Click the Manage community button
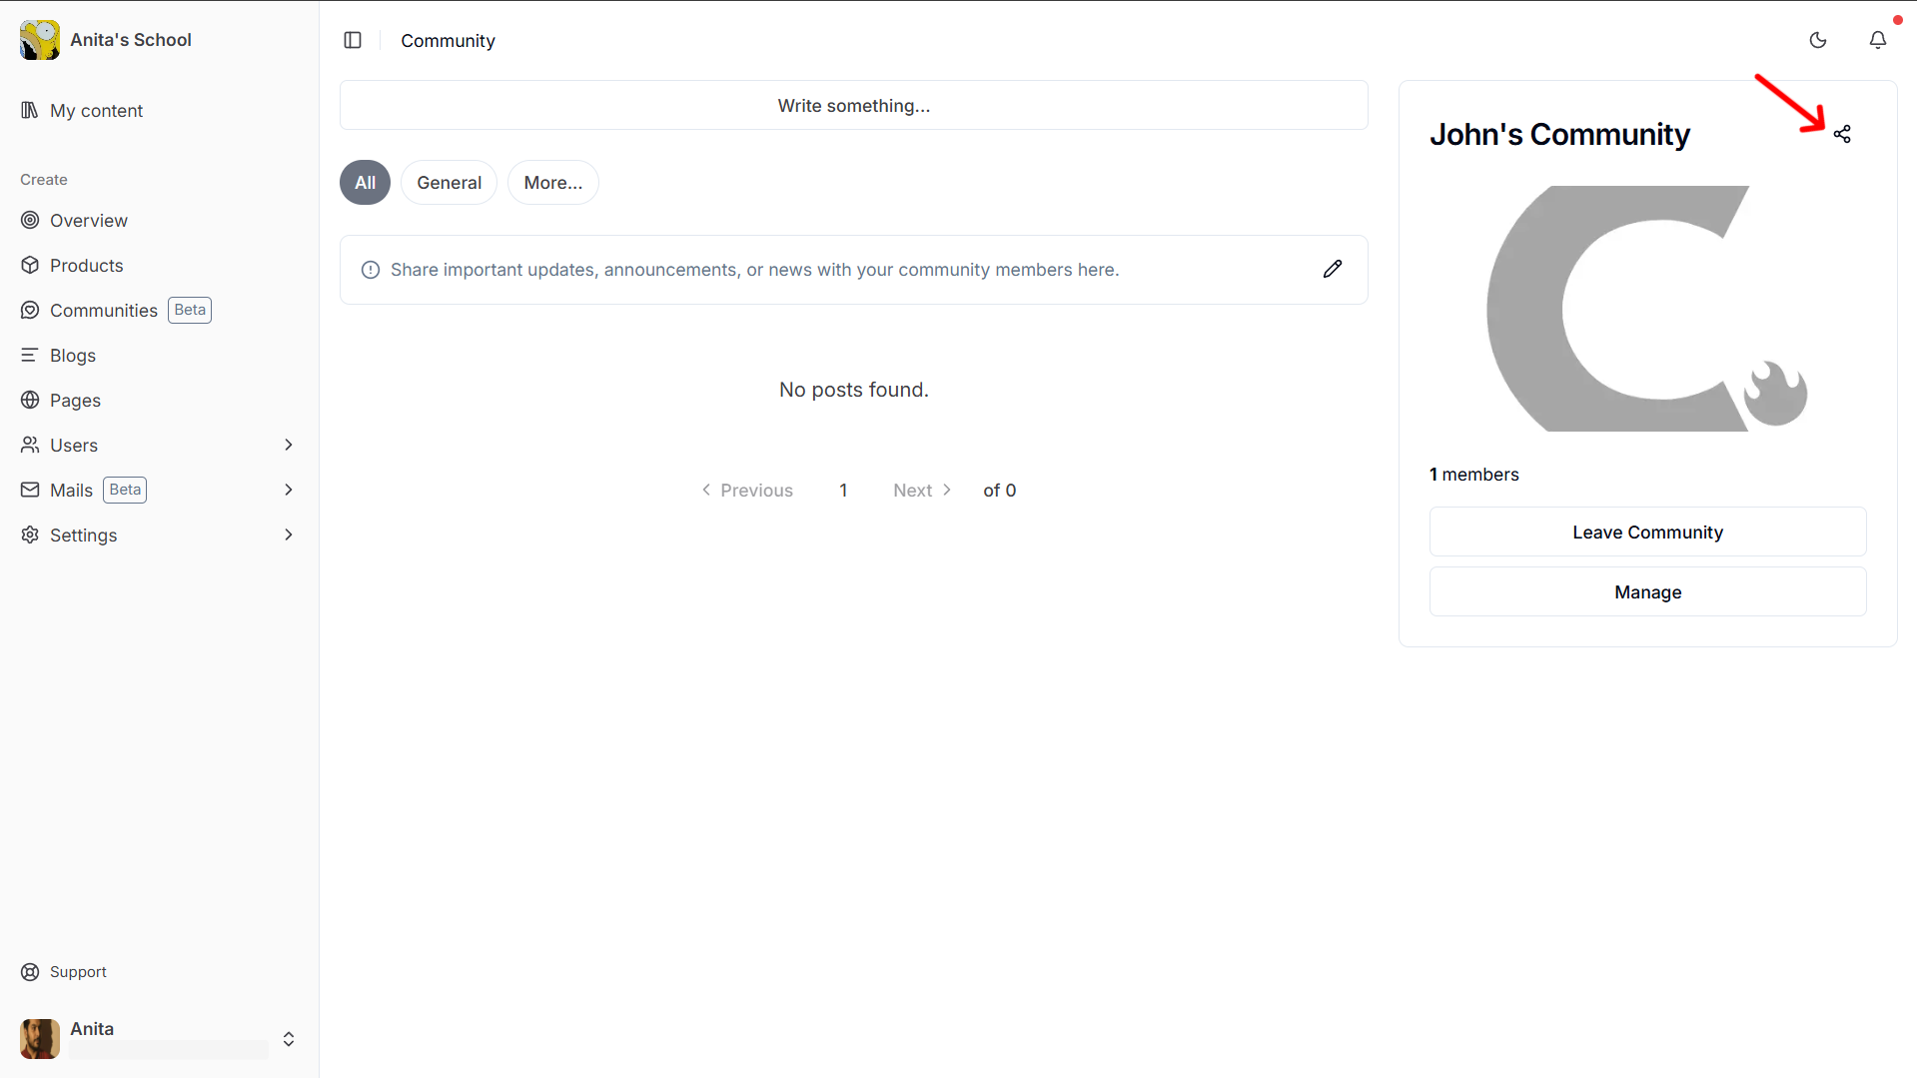The image size is (1917, 1078). (1646, 591)
